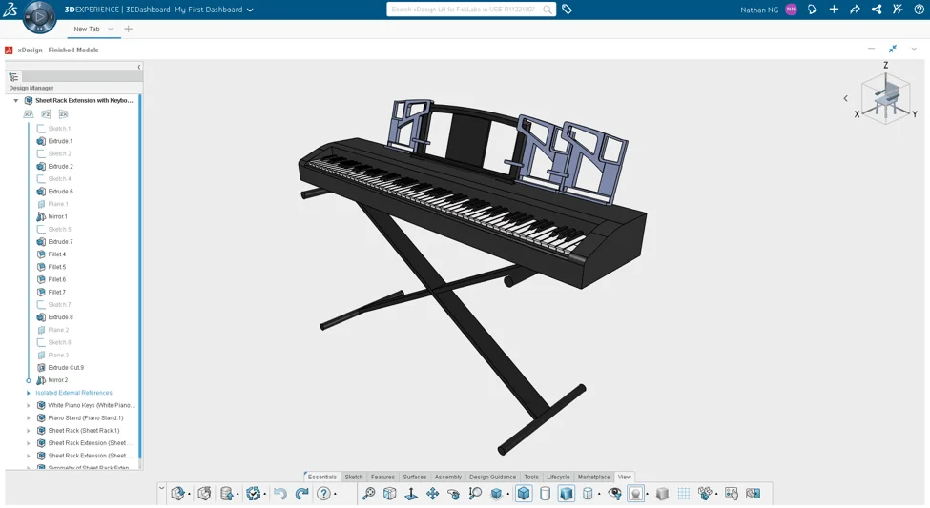Viewport: 930px width, 508px height.
Task: Click the view orientation cube tool
Action: 390,493
